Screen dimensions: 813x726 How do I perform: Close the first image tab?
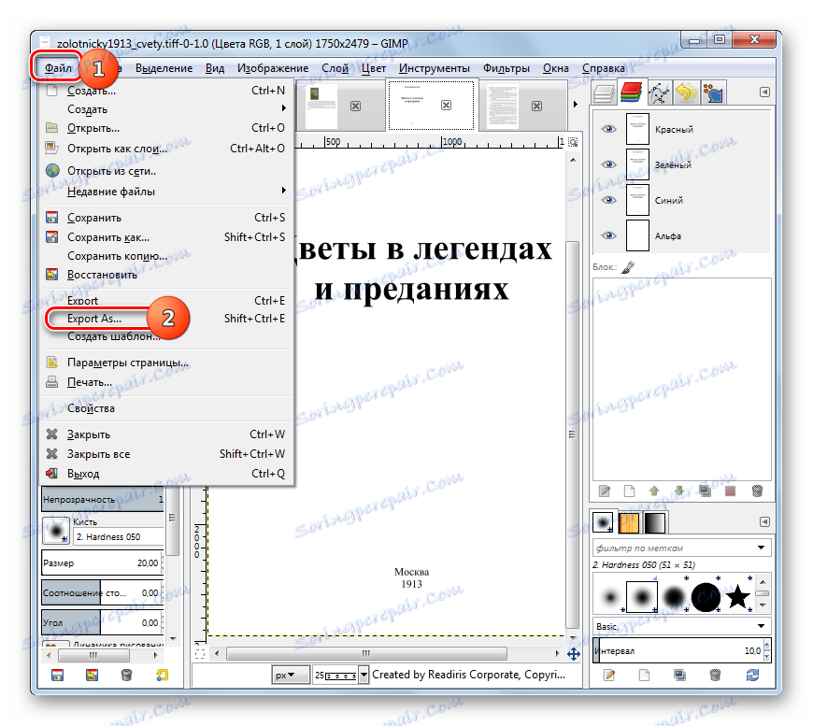coord(355,106)
